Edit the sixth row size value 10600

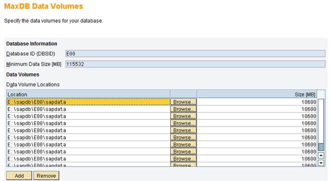tap(309, 138)
